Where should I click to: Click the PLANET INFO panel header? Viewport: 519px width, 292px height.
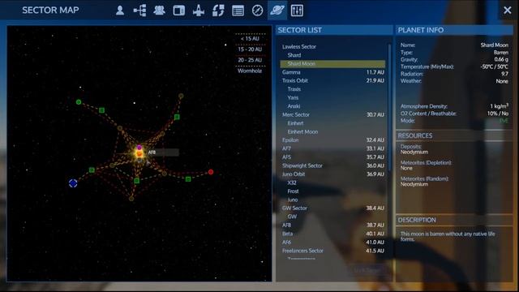454,30
